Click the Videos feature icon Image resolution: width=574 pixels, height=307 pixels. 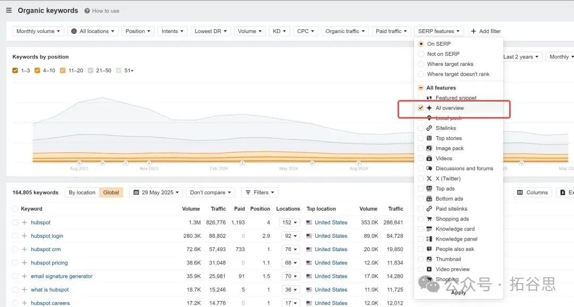coord(429,158)
